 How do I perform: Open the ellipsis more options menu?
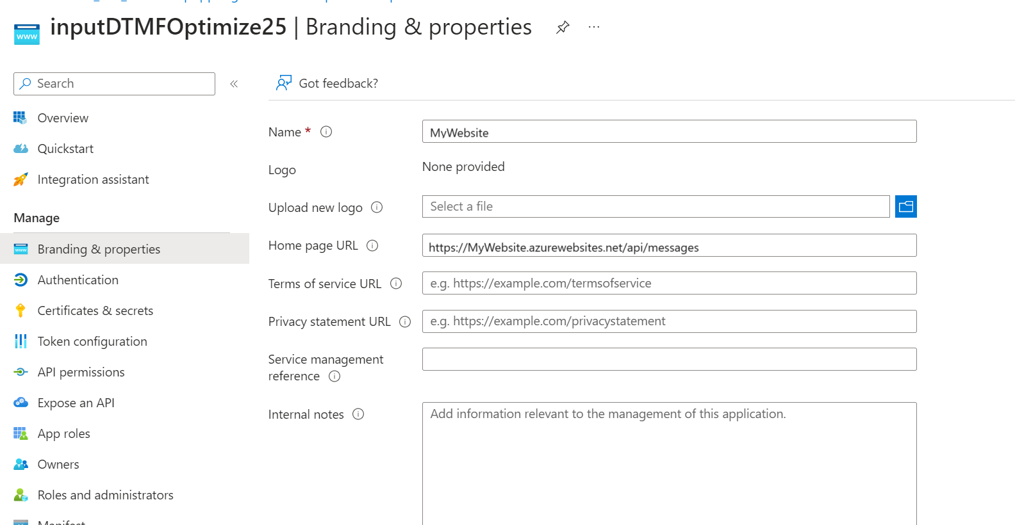(594, 28)
